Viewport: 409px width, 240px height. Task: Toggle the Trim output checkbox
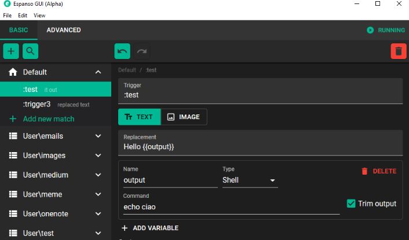[x=351, y=204]
